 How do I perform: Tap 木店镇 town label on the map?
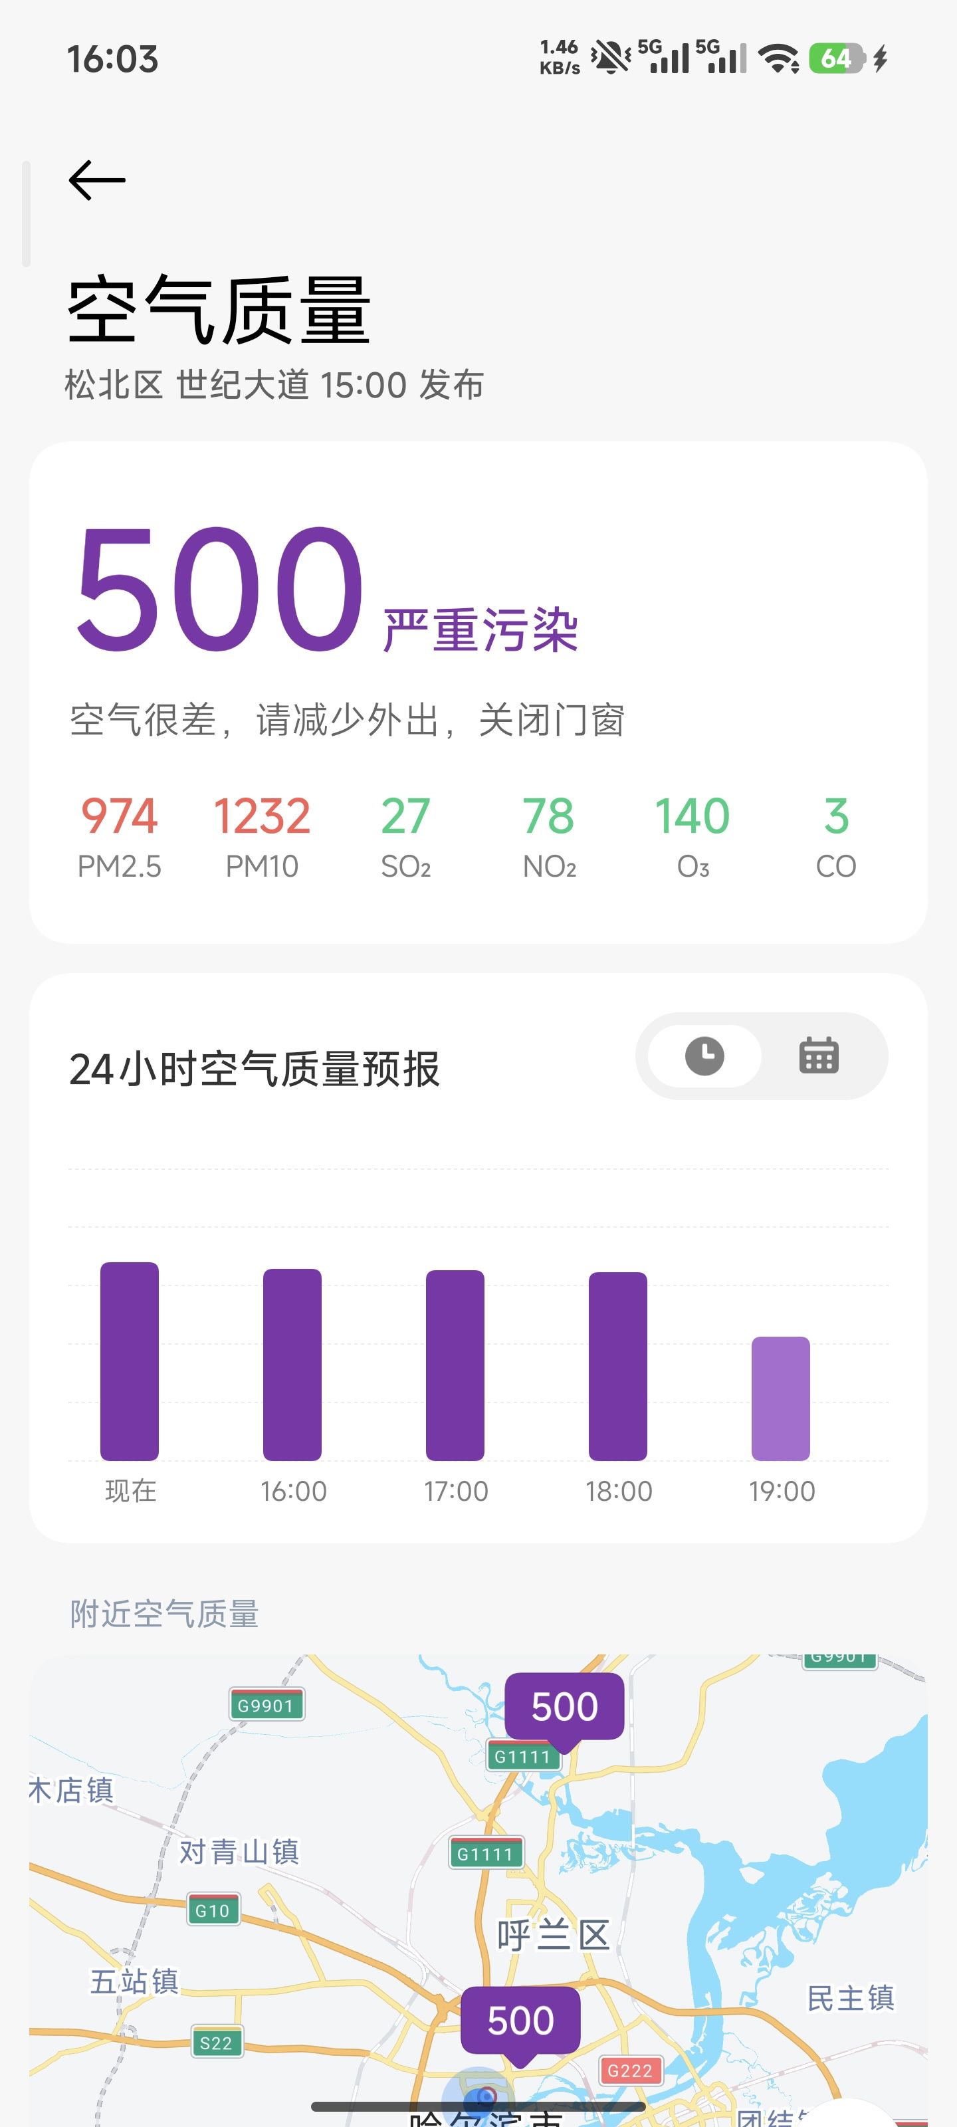(71, 1790)
